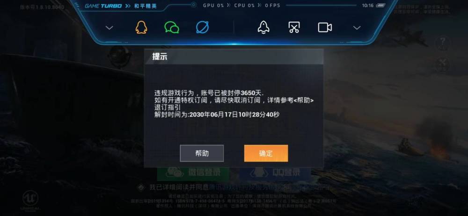Start screen recording with the camera icon
The image size is (468, 216).
(x=325, y=28)
